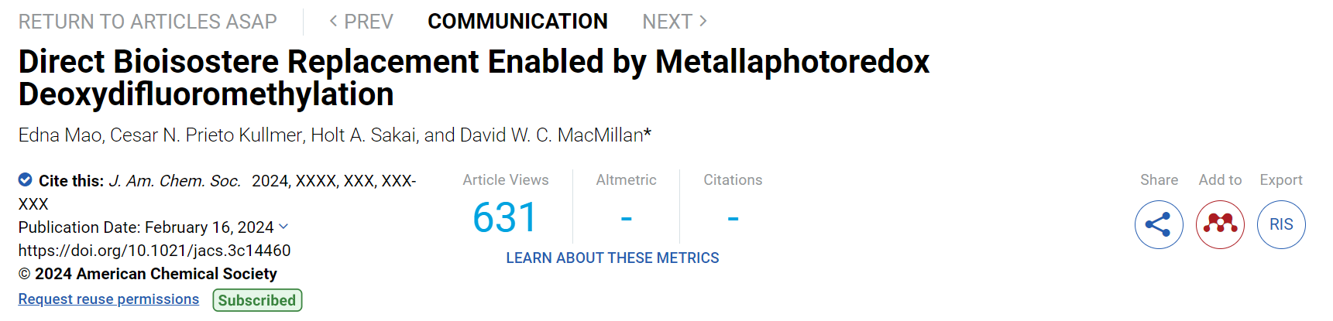
Task: Click the blue verified checkmark by Cite this
Action: pyautogui.click(x=26, y=180)
